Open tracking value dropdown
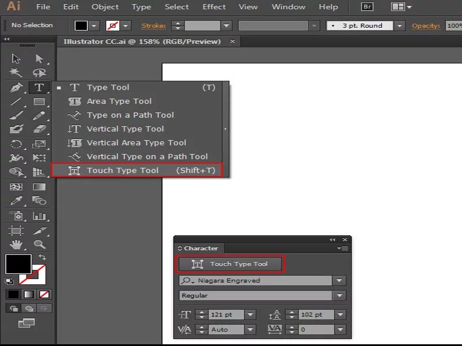 pyautogui.click(x=340, y=329)
